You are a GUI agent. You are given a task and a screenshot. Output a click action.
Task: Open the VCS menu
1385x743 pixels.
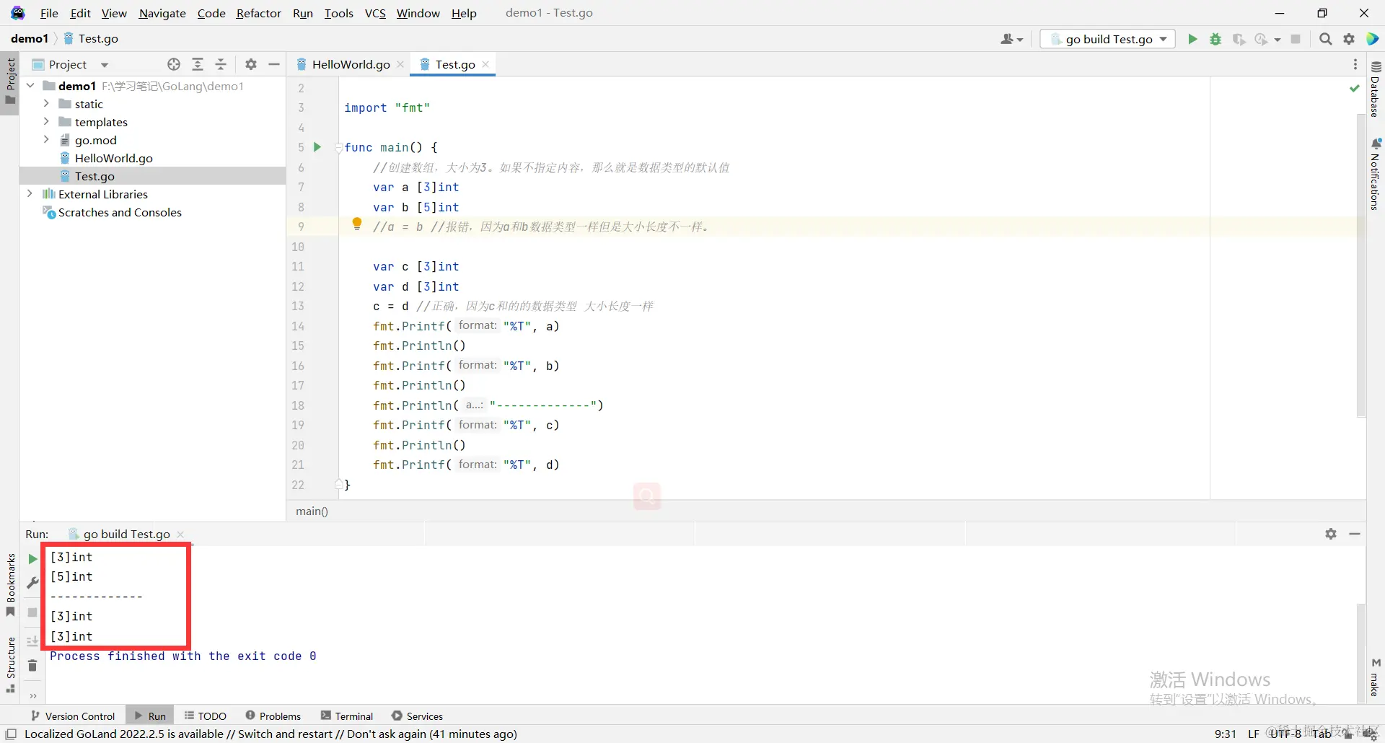click(375, 13)
